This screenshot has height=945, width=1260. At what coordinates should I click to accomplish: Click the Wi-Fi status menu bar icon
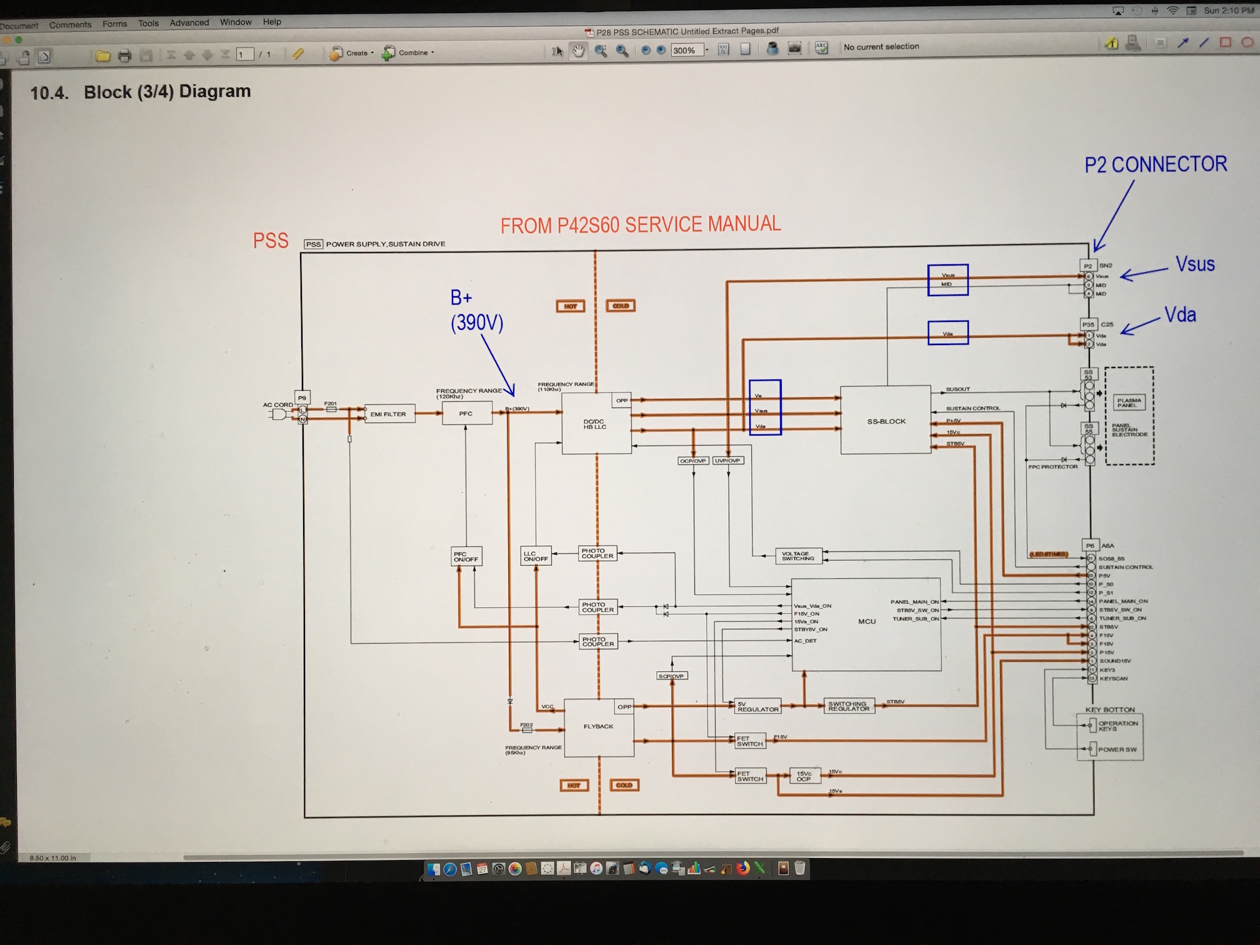tap(1173, 11)
